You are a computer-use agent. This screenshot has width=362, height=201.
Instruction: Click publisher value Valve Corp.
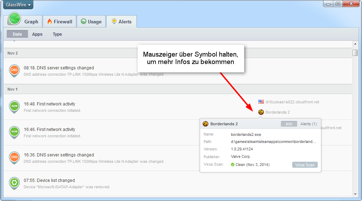point(241,156)
